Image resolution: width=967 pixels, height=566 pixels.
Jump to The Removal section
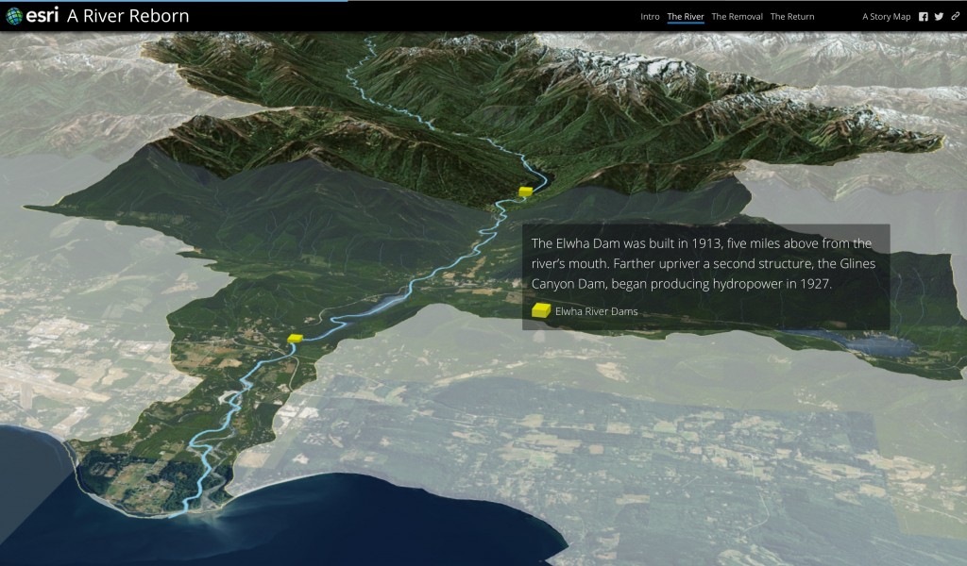pyautogui.click(x=737, y=17)
